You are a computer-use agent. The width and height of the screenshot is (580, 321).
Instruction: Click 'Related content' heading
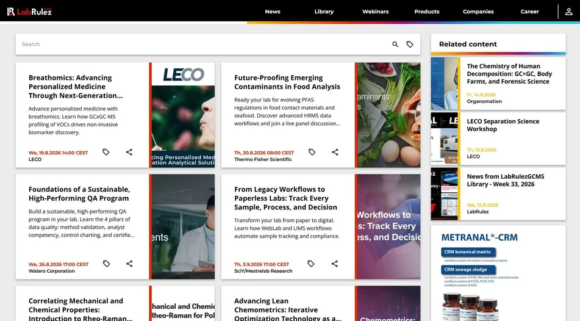(x=468, y=44)
